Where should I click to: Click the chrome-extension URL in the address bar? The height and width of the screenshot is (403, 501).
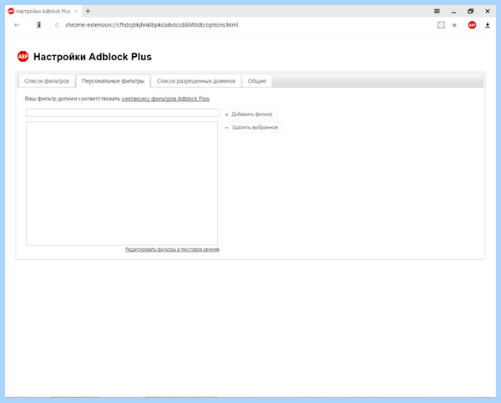152,25
